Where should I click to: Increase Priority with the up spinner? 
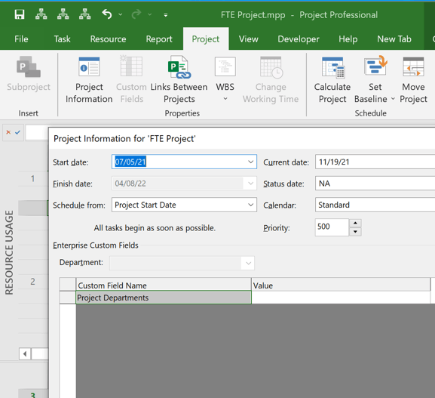coord(355,224)
